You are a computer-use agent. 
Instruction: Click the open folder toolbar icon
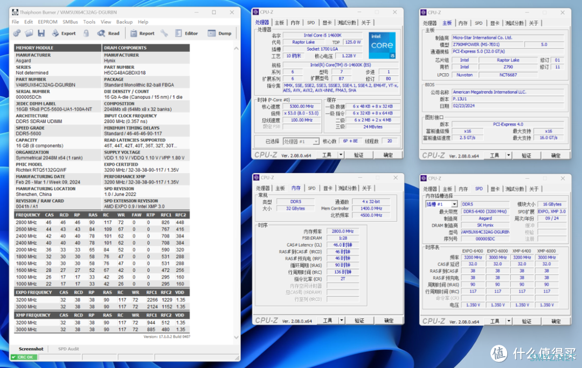point(29,33)
